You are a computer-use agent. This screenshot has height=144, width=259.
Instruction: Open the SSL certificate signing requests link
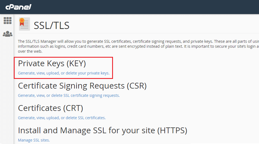69,95
